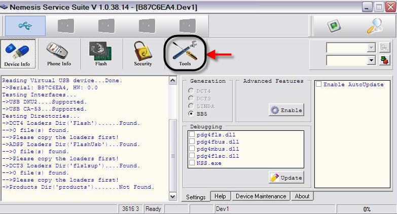Image resolution: width=397 pixels, height=214 pixels.
Task: Tick the Enable AutoUpdate checkbox
Action: (x=319, y=84)
